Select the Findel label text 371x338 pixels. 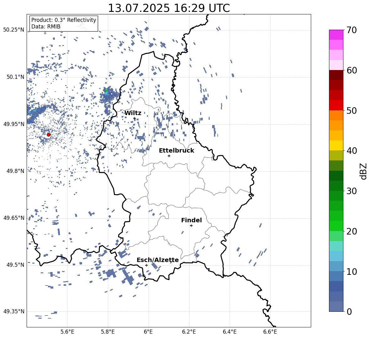(x=191, y=220)
